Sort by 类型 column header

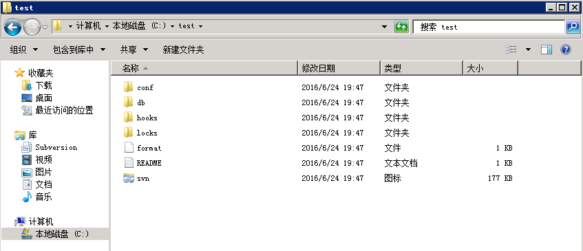(x=422, y=68)
